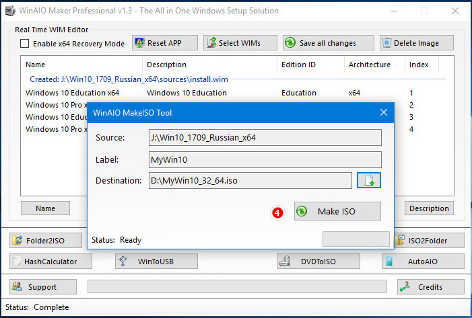Click the green Make ISO arrow icon
Image resolution: width=472 pixels, height=318 pixels.
point(302,211)
